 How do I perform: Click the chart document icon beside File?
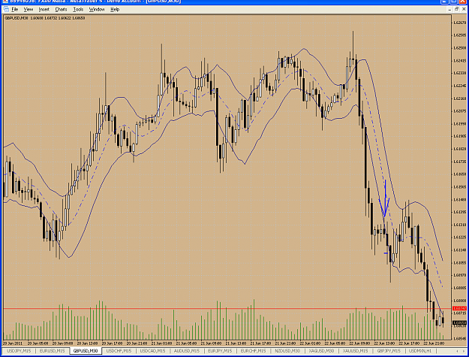coord(6,10)
